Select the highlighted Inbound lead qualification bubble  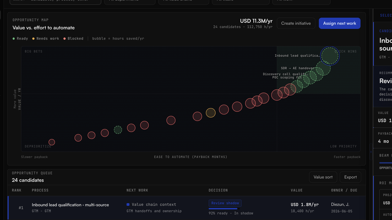[x=330, y=56]
